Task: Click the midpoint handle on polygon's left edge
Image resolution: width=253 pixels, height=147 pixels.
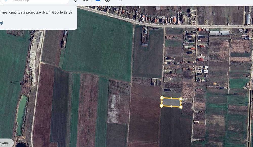Action: [162, 102]
